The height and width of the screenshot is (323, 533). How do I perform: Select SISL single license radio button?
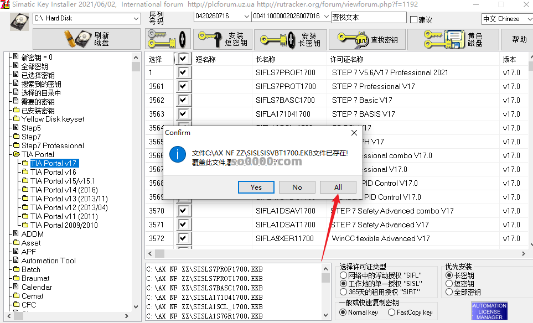point(343,284)
